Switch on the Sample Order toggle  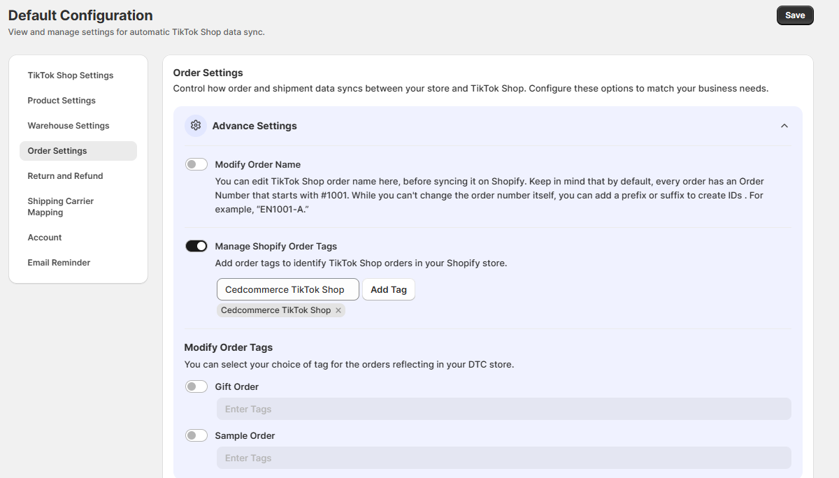(x=196, y=435)
